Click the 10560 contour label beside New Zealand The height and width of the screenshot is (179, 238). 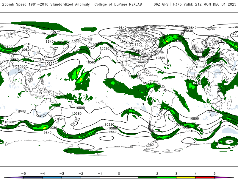click(x=77, y=114)
